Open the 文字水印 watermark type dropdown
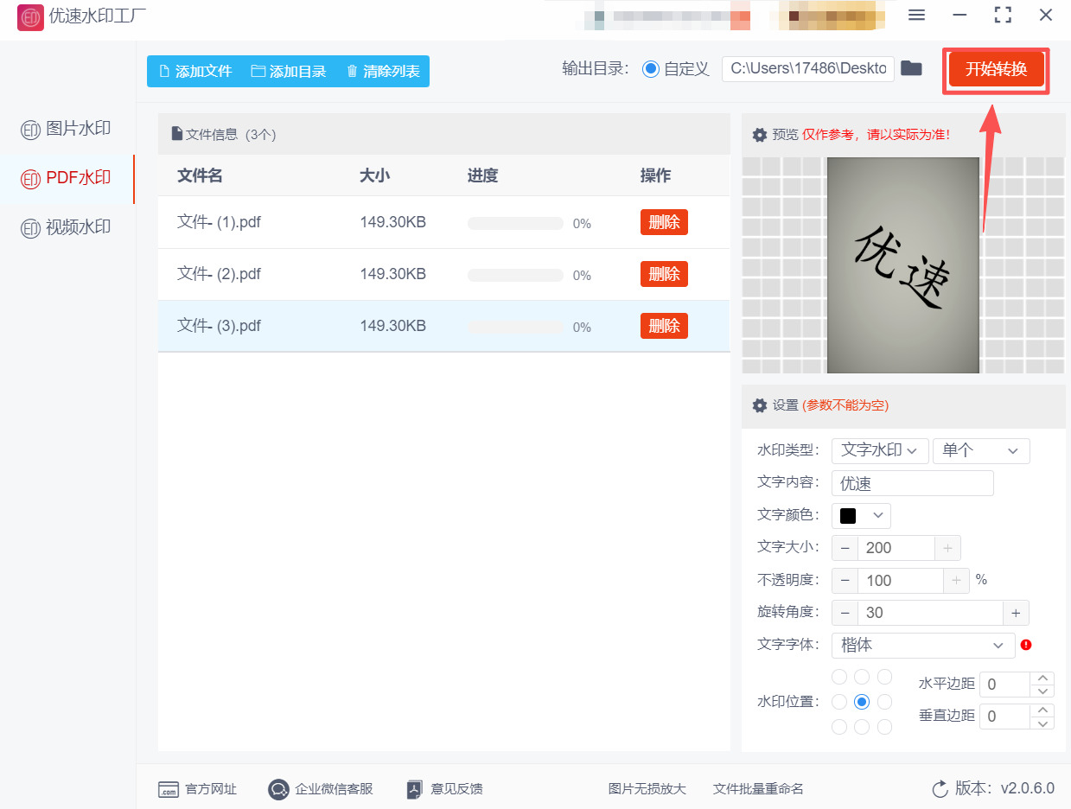 pos(880,450)
